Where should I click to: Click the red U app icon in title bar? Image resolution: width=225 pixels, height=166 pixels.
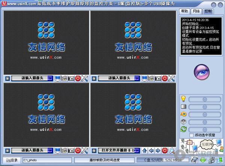pyautogui.click(x=4, y=3)
